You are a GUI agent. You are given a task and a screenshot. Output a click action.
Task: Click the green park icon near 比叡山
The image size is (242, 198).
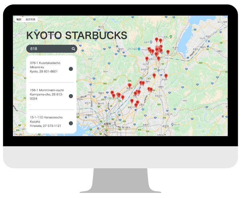click(171, 36)
